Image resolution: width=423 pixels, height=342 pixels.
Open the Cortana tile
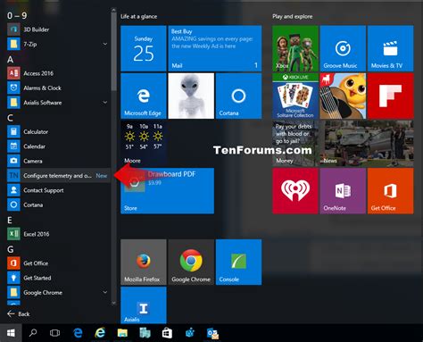point(238,96)
